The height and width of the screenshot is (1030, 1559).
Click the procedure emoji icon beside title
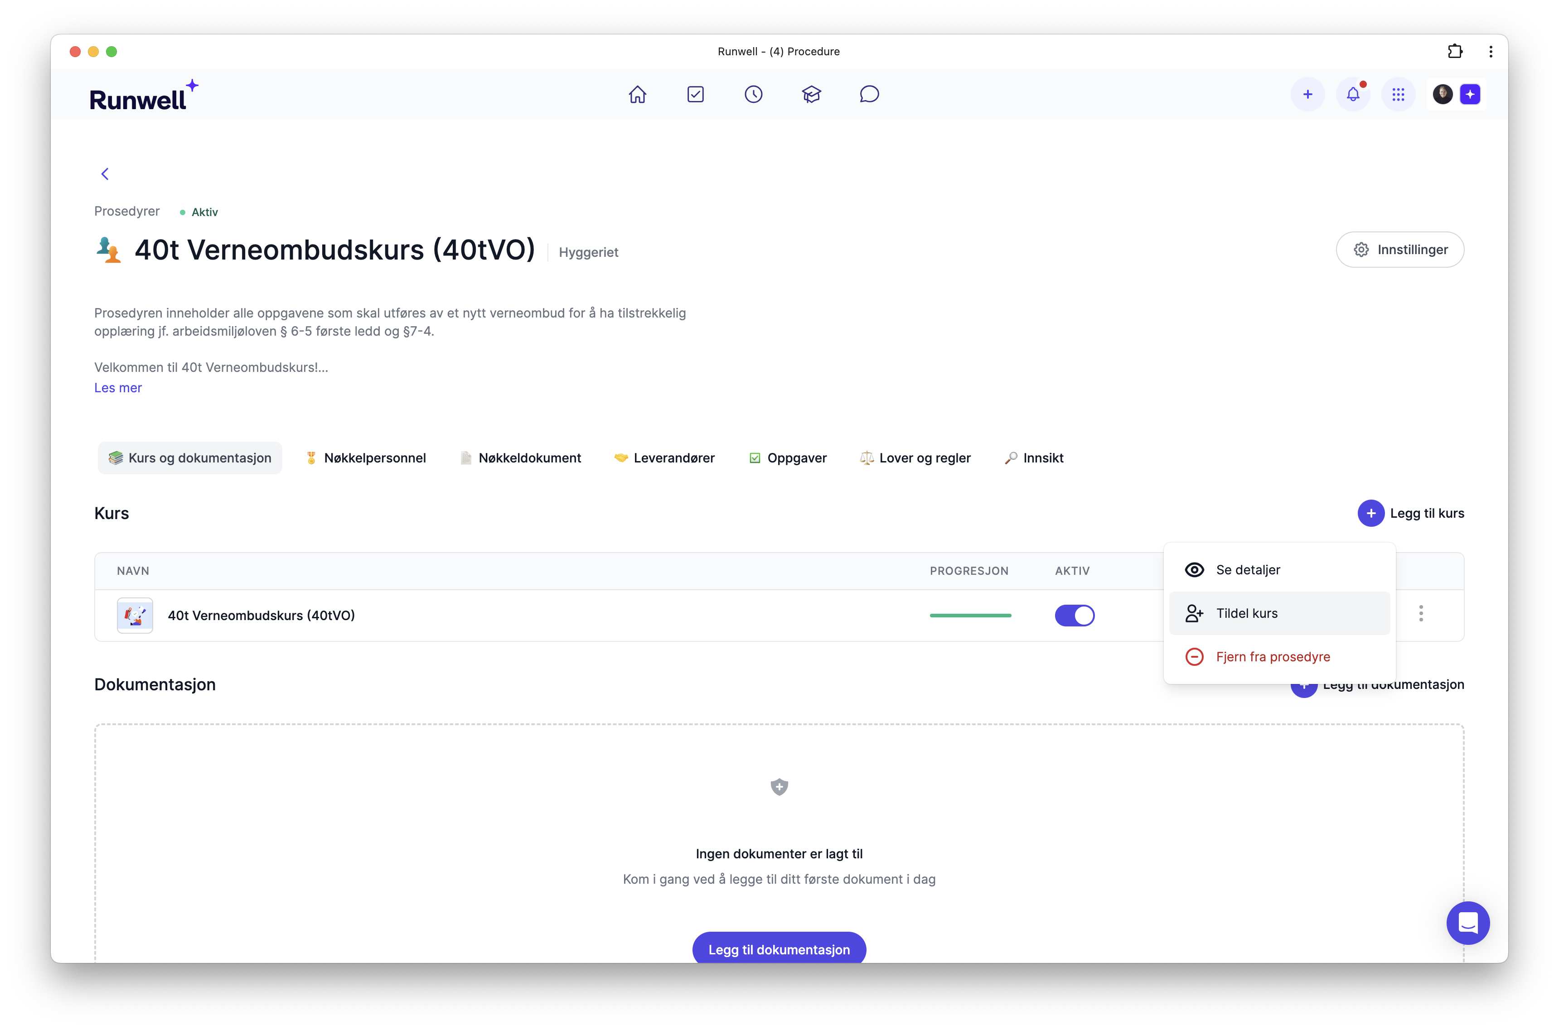click(x=108, y=250)
